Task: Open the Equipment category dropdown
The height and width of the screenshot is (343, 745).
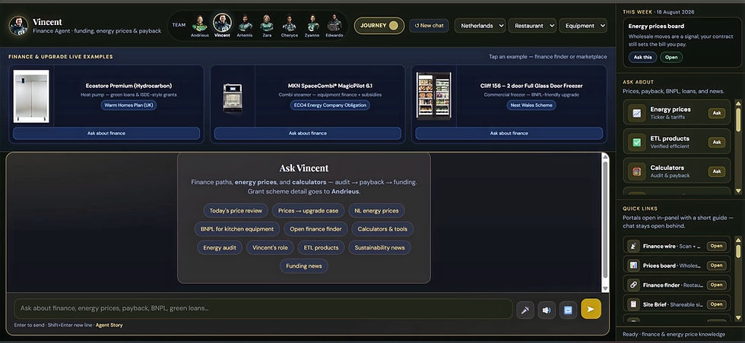Action: click(x=583, y=26)
